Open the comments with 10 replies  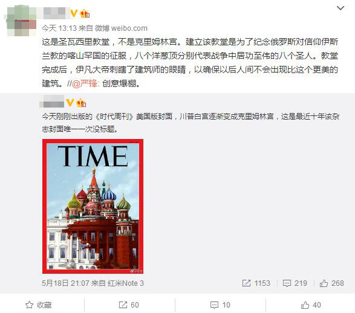point(220,305)
